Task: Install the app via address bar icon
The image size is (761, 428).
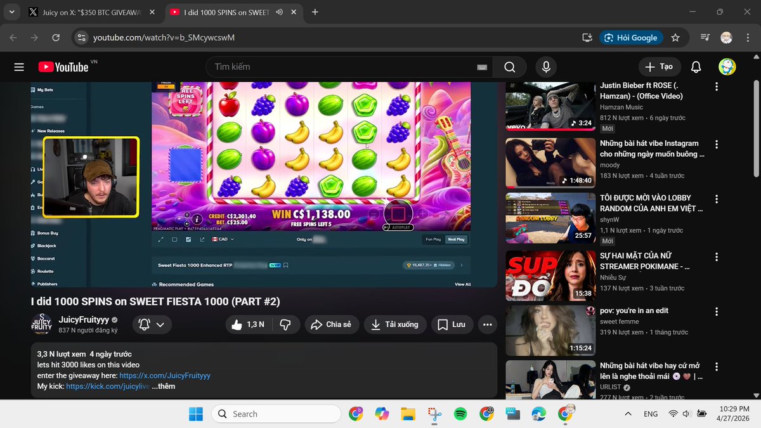Action: (x=587, y=37)
